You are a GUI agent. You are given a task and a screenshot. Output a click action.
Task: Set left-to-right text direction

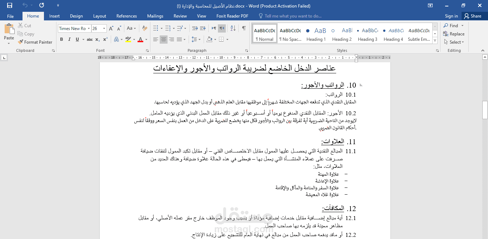pos(214,28)
